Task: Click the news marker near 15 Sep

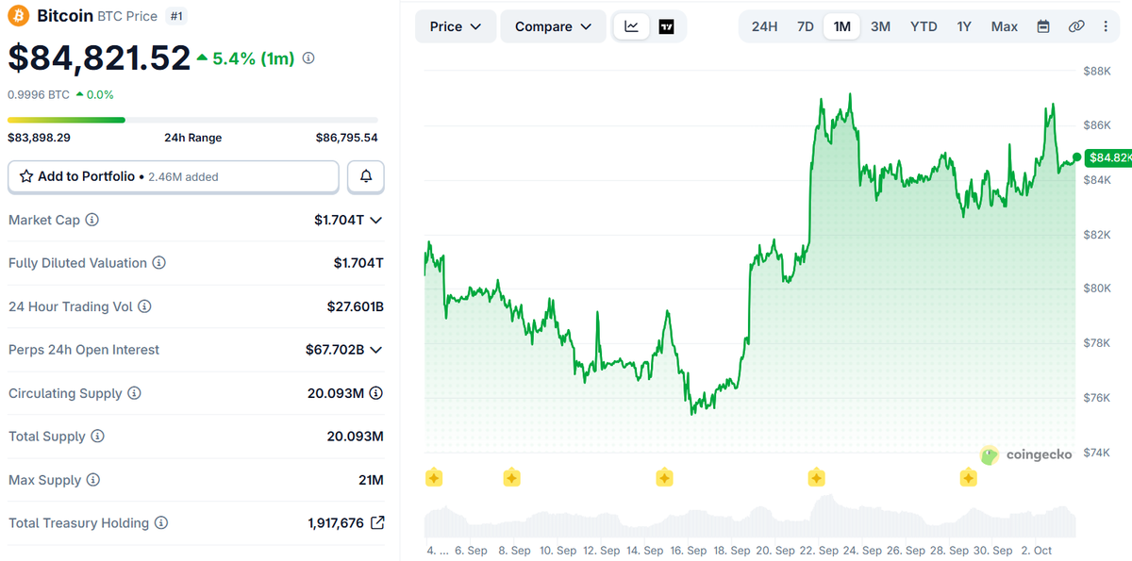Action: pos(664,478)
